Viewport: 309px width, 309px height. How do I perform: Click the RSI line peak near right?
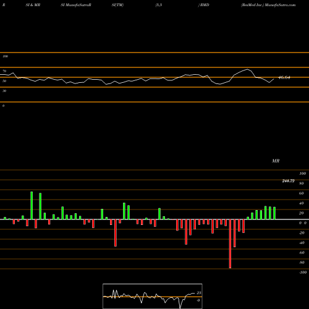click(247, 69)
